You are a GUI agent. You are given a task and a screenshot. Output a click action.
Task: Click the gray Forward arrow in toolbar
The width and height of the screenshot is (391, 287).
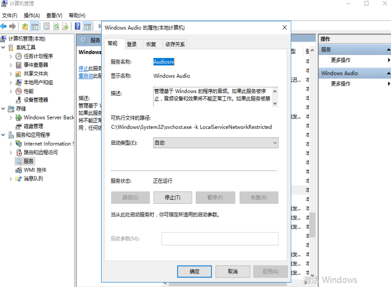pos(12,26)
